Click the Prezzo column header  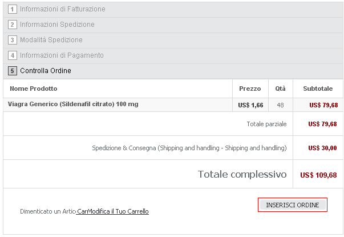point(250,89)
